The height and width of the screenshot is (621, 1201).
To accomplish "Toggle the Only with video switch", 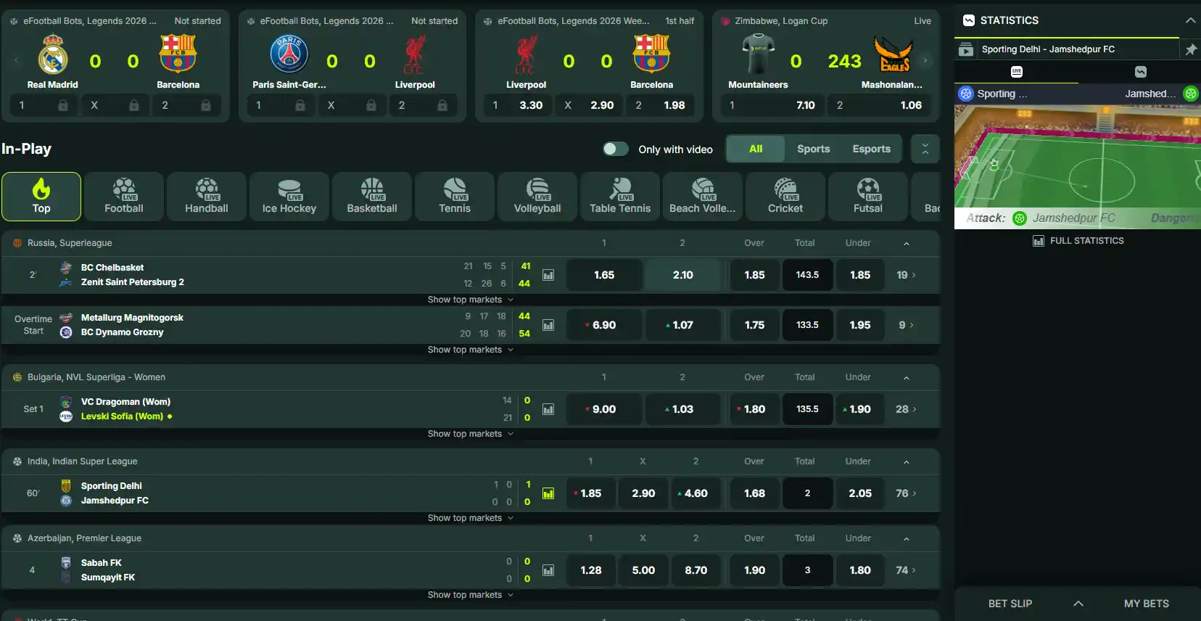I will point(616,149).
